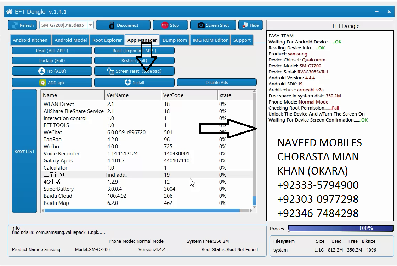The height and width of the screenshot is (266, 397).
Task: Click the app list scroll-up arrow
Action: [254, 91]
